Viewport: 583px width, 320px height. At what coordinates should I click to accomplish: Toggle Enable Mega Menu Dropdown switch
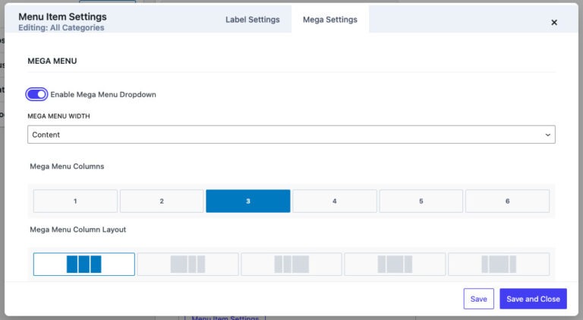pos(36,94)
